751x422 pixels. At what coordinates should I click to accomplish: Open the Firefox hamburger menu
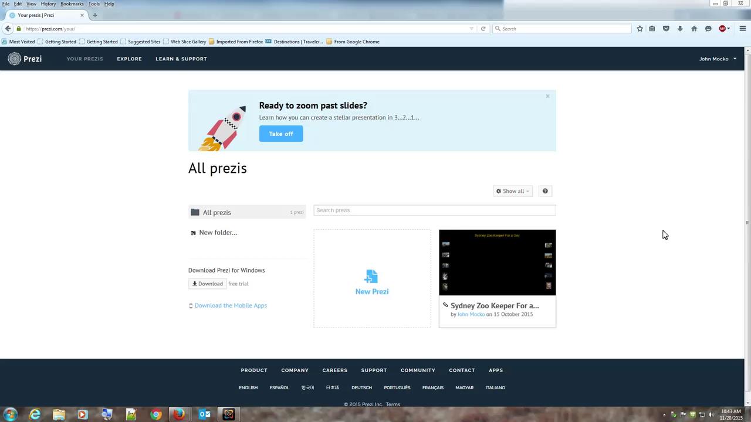tap(742, 29)
